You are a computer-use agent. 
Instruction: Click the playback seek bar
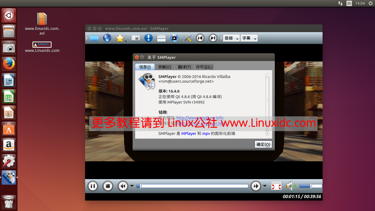tap(192, 186)
